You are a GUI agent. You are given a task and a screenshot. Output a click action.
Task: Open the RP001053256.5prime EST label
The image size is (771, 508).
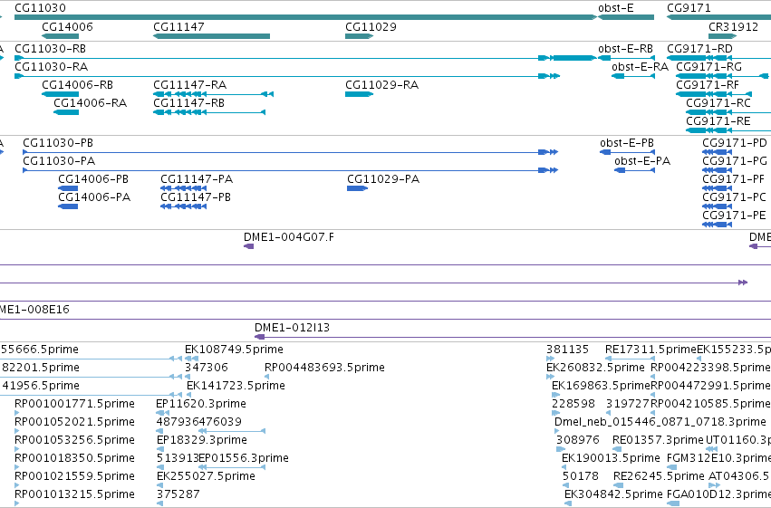pyautogui.click(x=74, y=440)
